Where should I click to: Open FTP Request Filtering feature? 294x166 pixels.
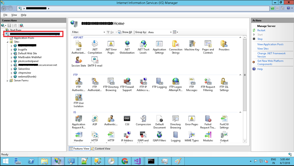208,85
